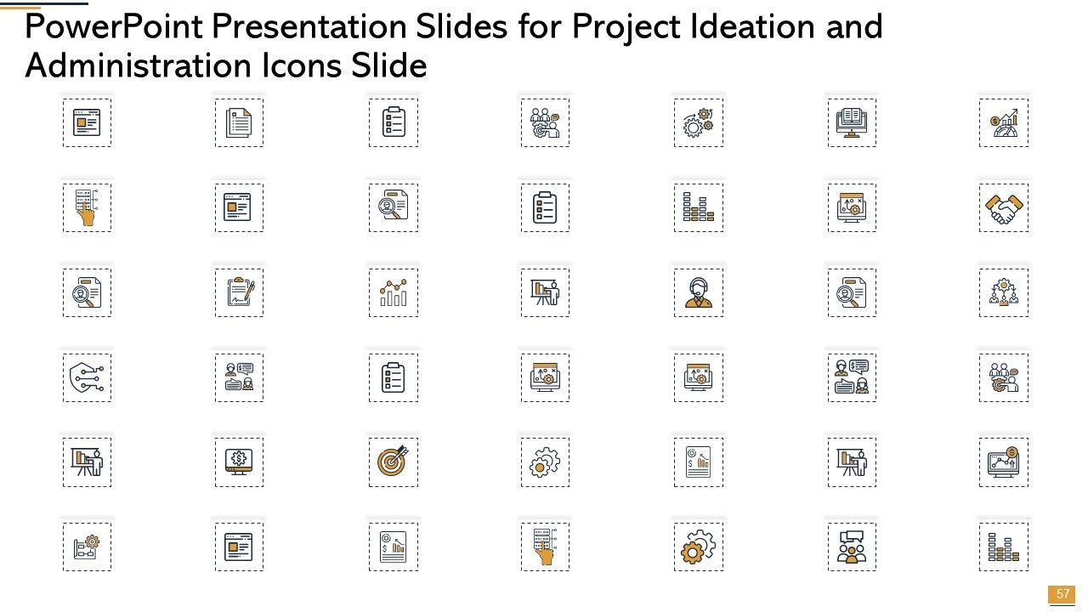Click the clipboard with pen signature icon
The height and width of the screenshot is (612, 1088).
pos(239,292)
